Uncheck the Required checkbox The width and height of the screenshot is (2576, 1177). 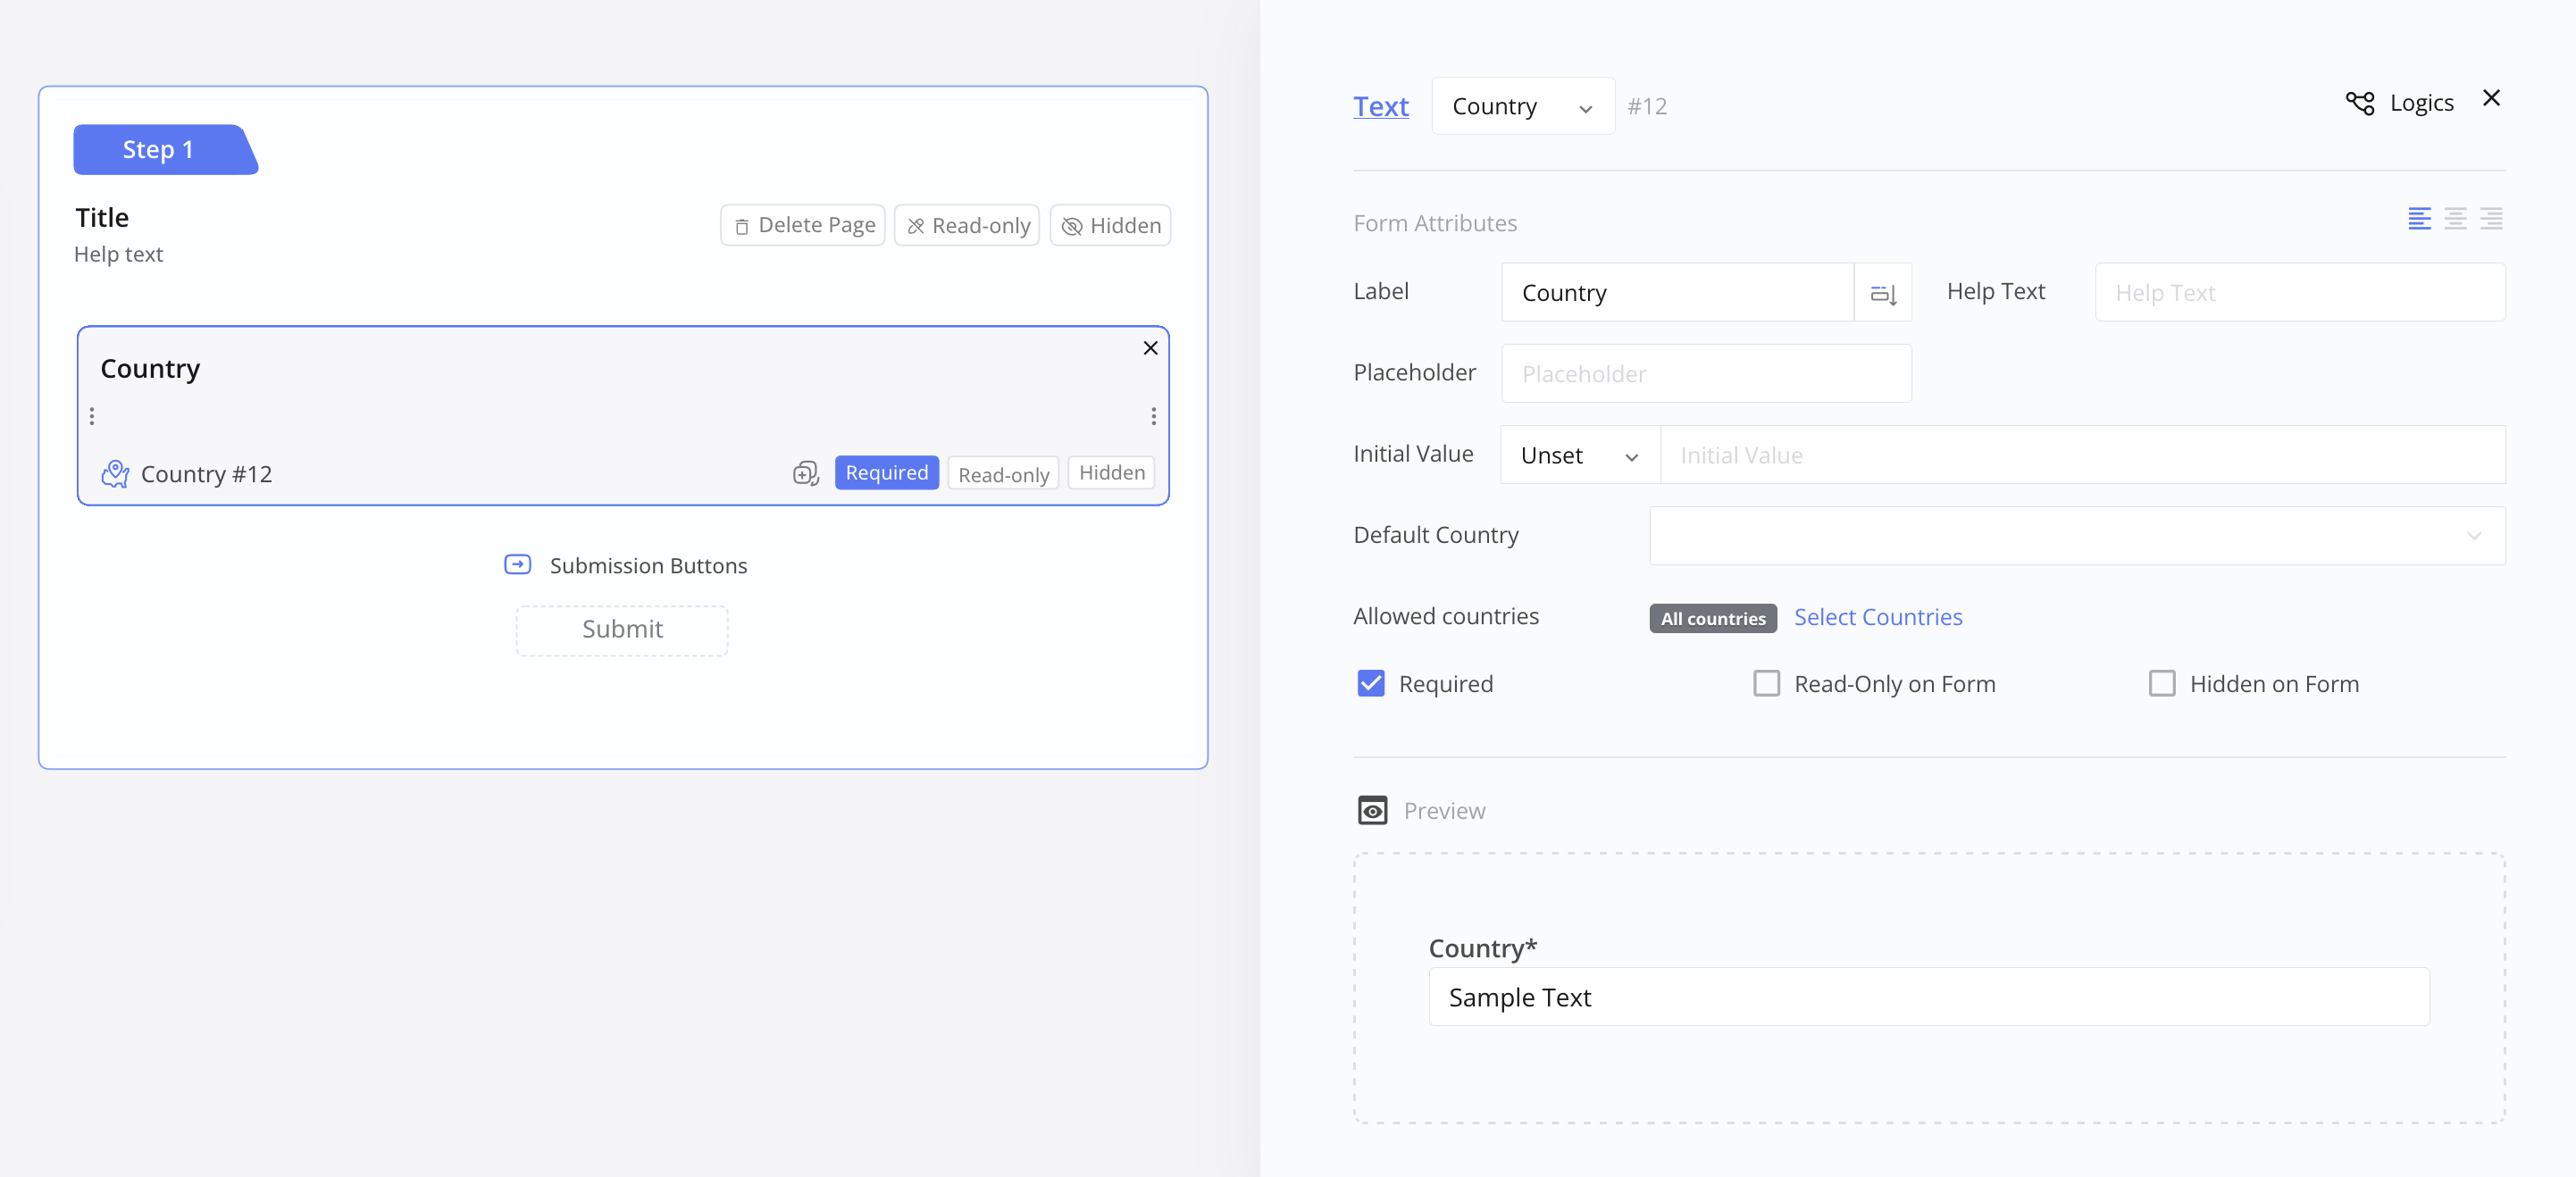point(1371,684)
